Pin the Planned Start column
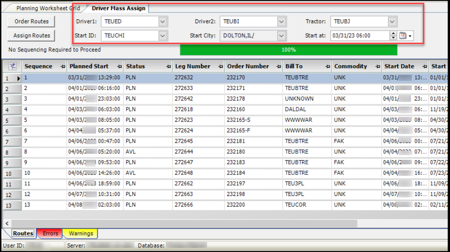 [119, 67]
